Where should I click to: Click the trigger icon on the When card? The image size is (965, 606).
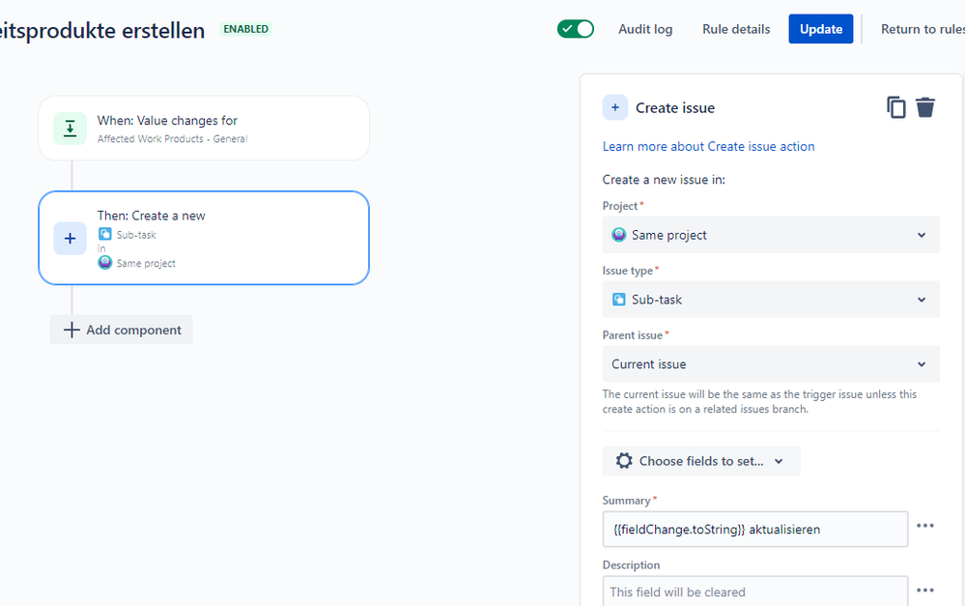click(71, 129)
